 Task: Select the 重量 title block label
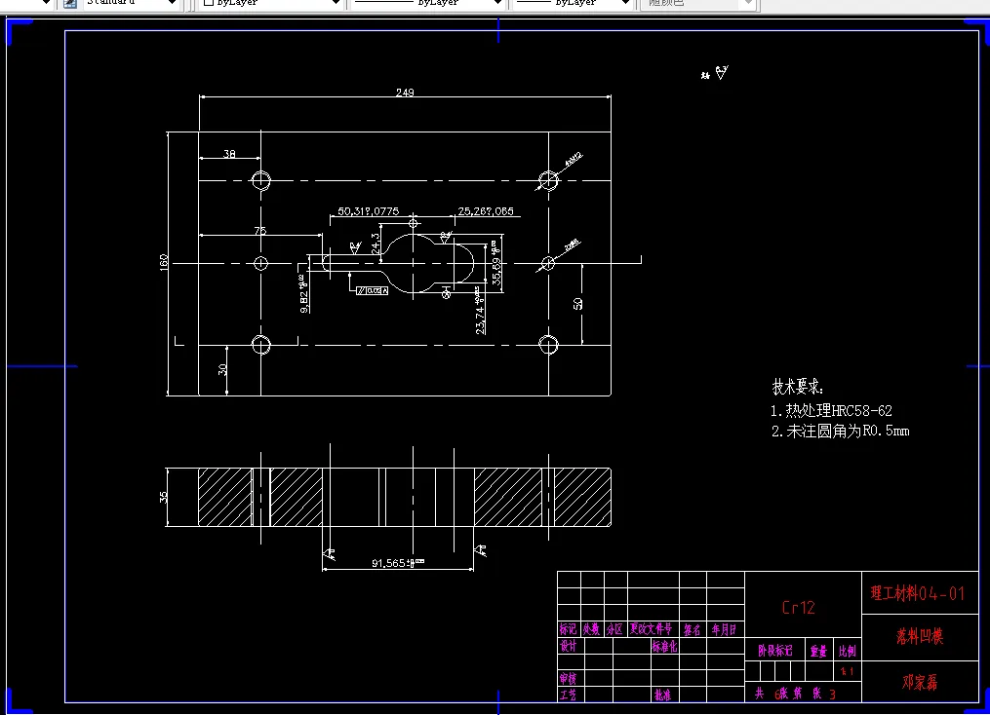pyautogui.click(x=819, y=652)
